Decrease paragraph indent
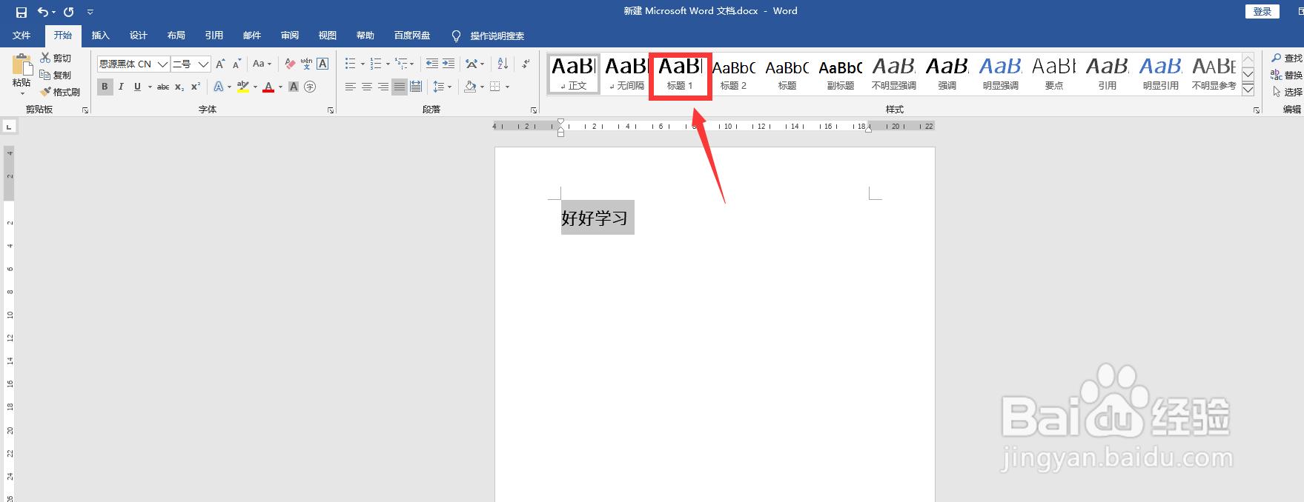The height and width of the screenshot is (502, 1304). [x=432, y=64]
